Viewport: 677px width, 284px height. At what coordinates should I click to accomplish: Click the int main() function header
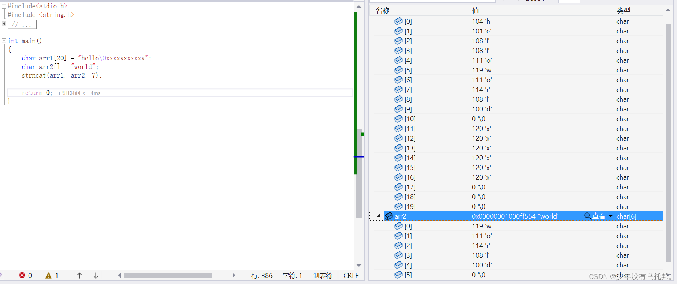pyautogui.click(x=25, y=41)
